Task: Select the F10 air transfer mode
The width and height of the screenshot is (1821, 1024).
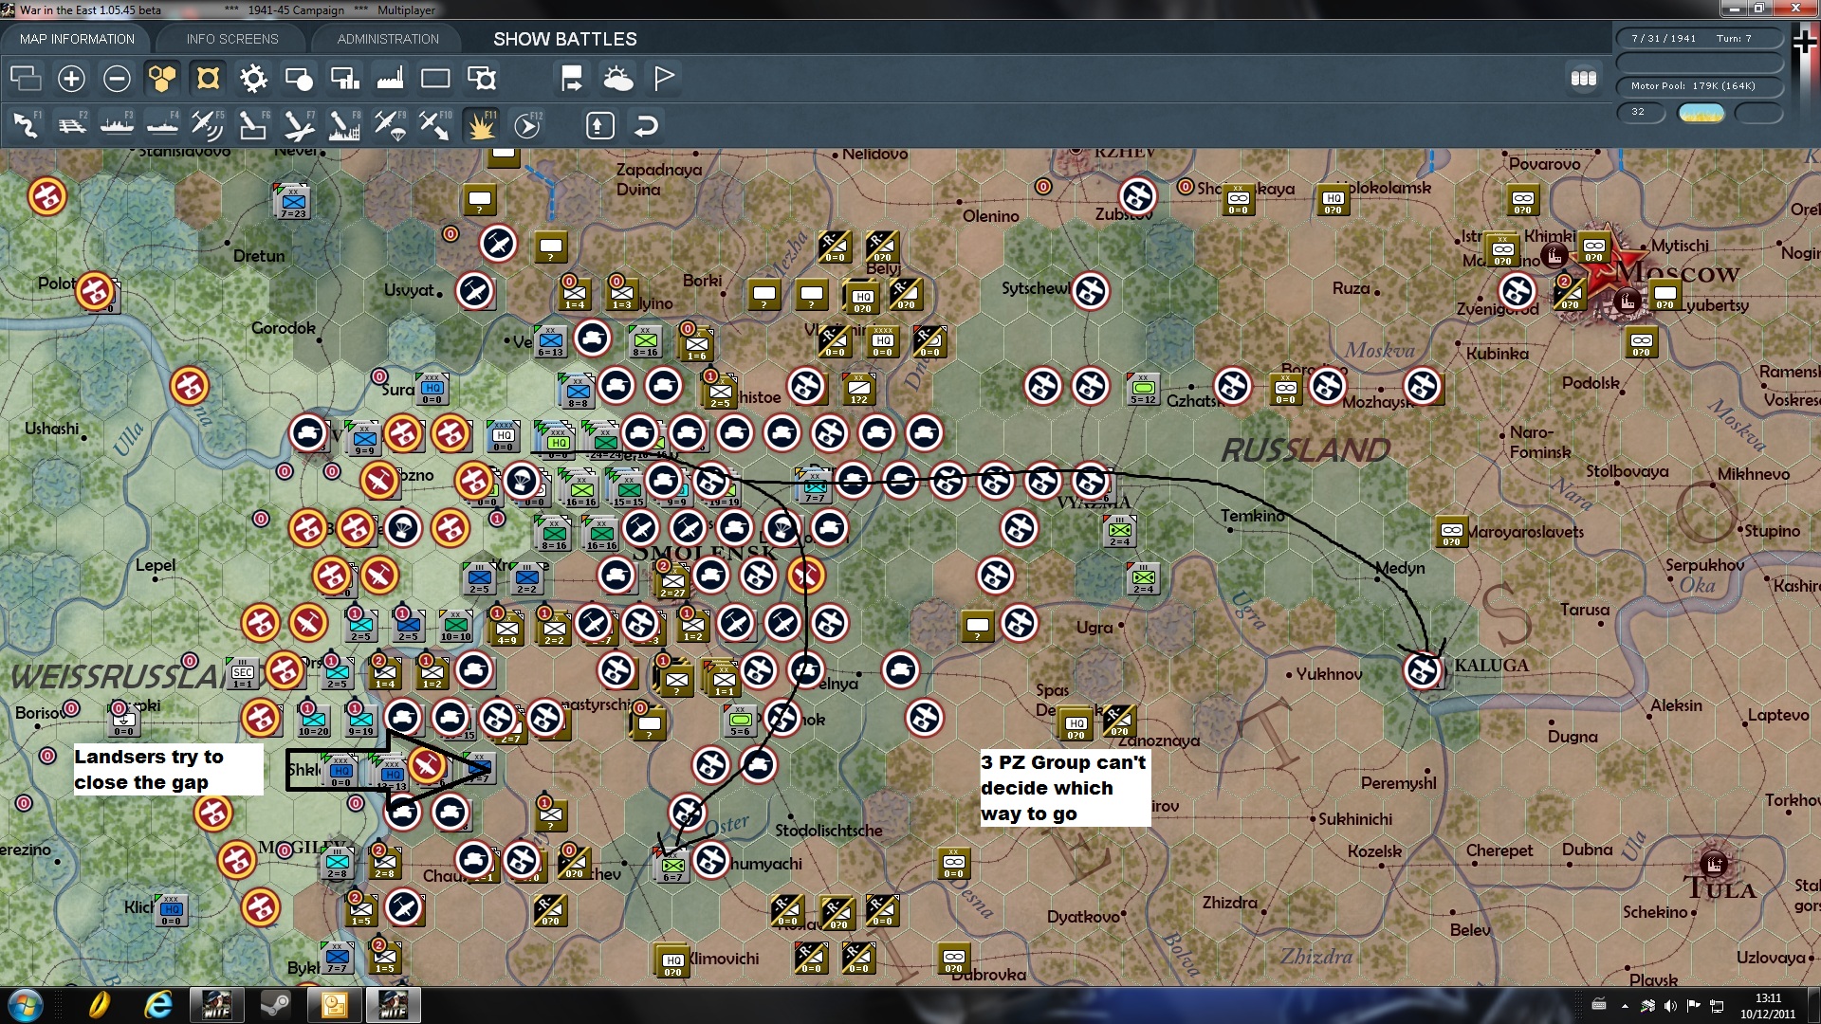Action: (435, 125)
